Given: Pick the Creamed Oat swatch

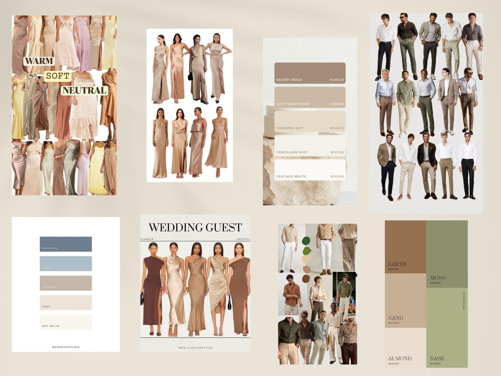Looking at the screenshot, I should click(x=310, y=121).
